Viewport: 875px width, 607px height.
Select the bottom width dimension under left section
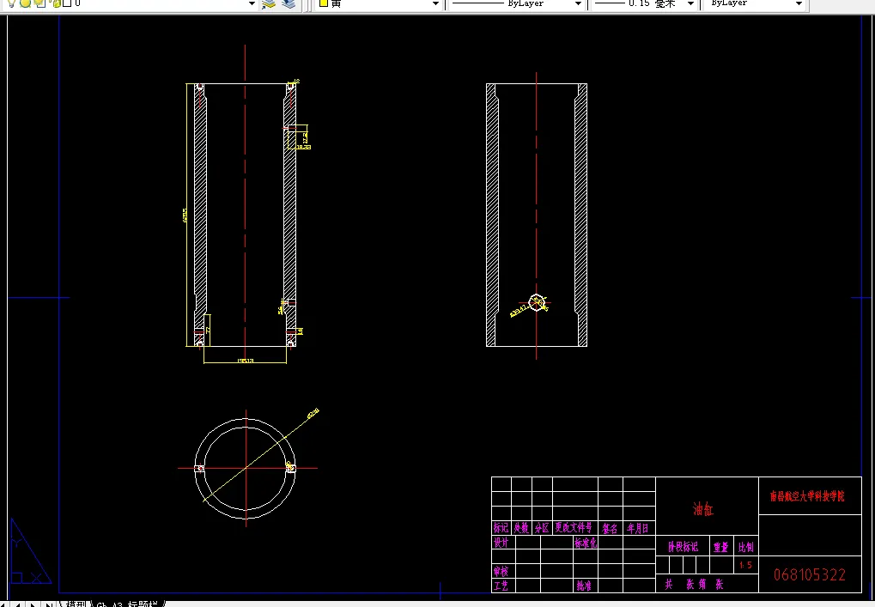click(245, 361)
